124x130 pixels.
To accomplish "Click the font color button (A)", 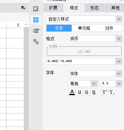I will 72,92.
